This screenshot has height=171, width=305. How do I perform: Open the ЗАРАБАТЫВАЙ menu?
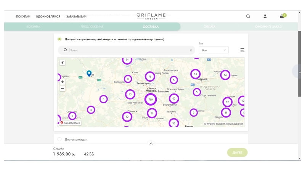click(76, 16)
